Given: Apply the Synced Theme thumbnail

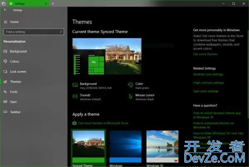Looking at the screenshot, I should coord(88,146).
